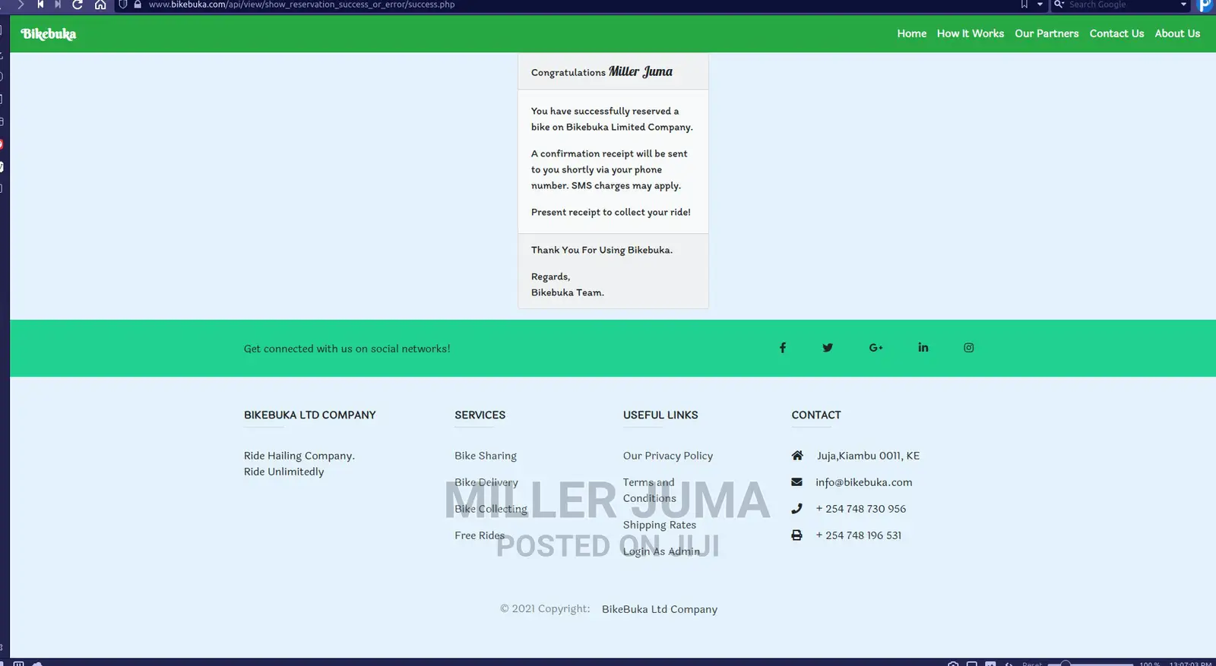Open the LinkedIn social icon
This screenshot has width=1216, height=666.
923,348
